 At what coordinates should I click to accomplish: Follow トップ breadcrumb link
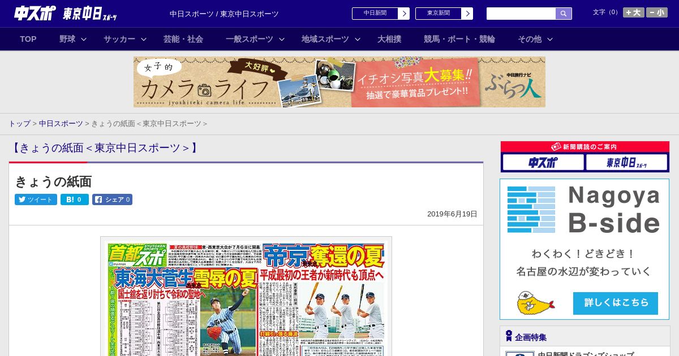(x=19, y=123)
